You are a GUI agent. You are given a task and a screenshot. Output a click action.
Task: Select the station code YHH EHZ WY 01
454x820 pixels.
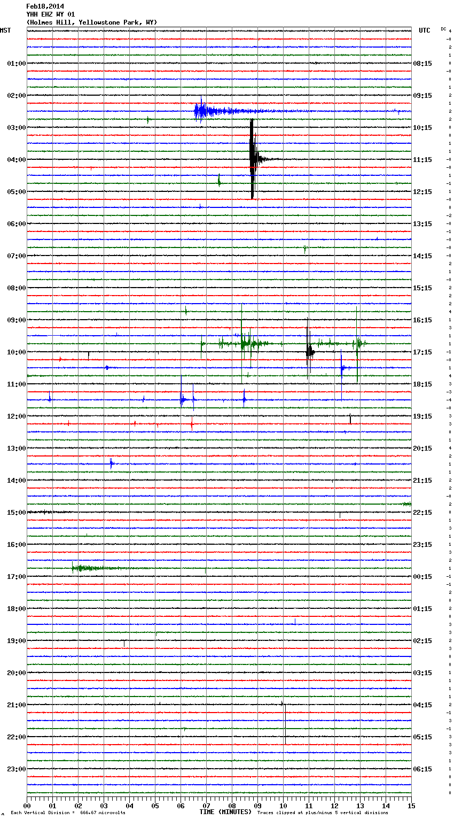(50, 14)
